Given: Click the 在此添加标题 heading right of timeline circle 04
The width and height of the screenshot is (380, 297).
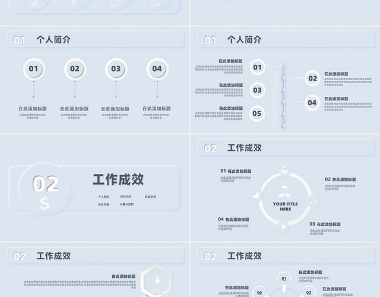Looking at the screenshot, I should tap(336, 99).
